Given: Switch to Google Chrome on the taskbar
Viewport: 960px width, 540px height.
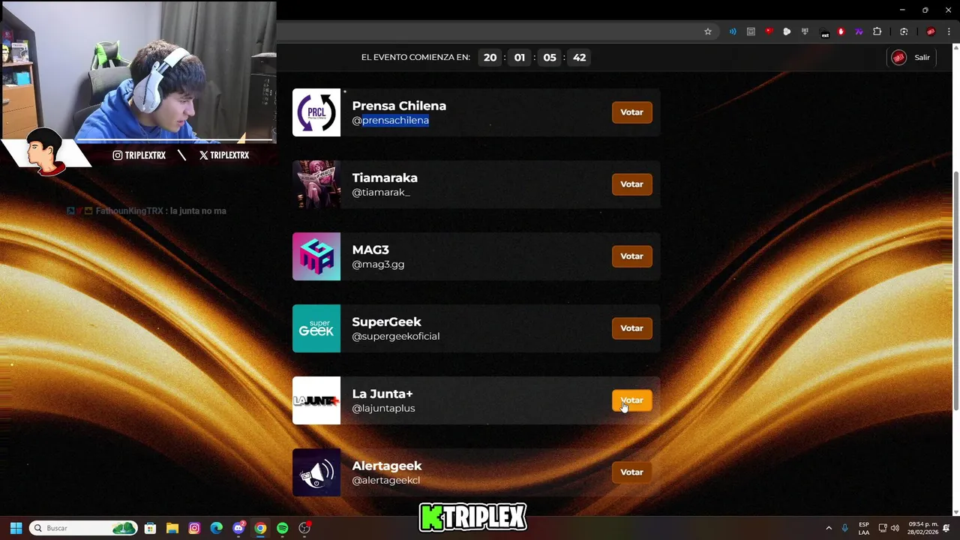Looking at the screenshot, I should 260,528.
